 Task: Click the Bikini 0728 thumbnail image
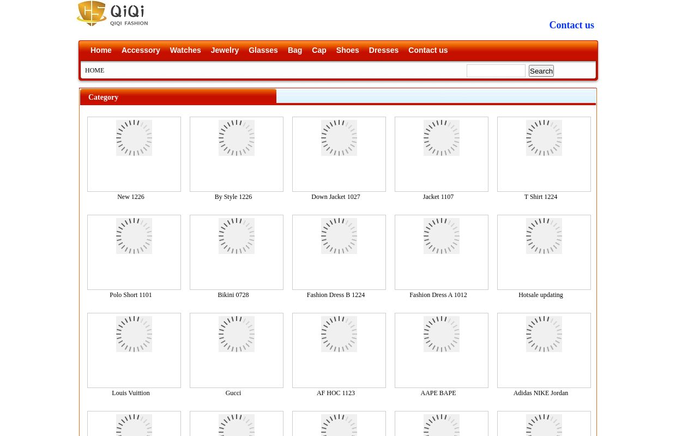237,252
